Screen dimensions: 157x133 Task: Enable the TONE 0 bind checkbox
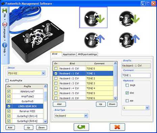[x=56, y=69]
